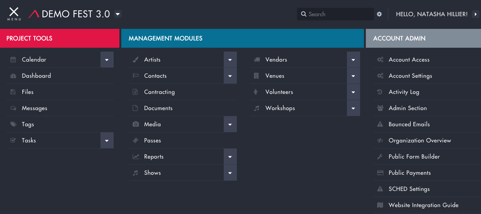The width and height of the screenshot is (481, 214).
Task: Click the settings gear beside the search box
Action: point(379,14)
